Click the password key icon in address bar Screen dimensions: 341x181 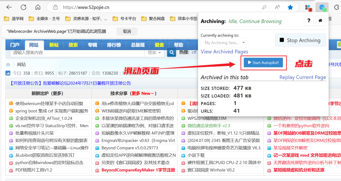264,7
